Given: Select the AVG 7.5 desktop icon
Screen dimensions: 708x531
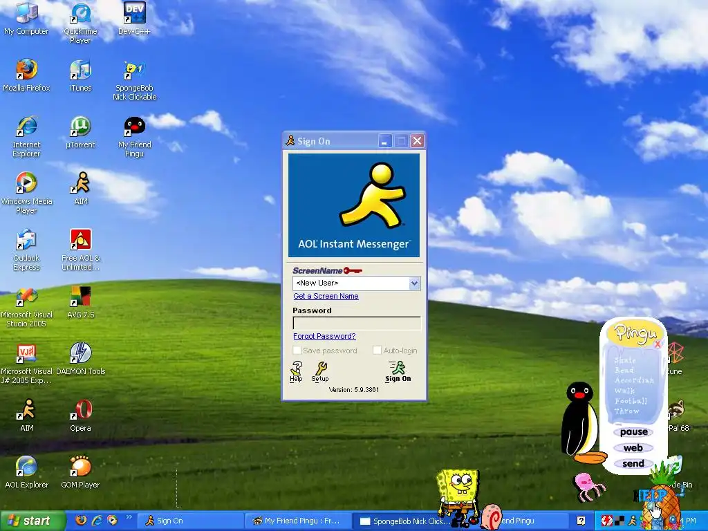Looking at the screenshot, I should tap(80, 301).
